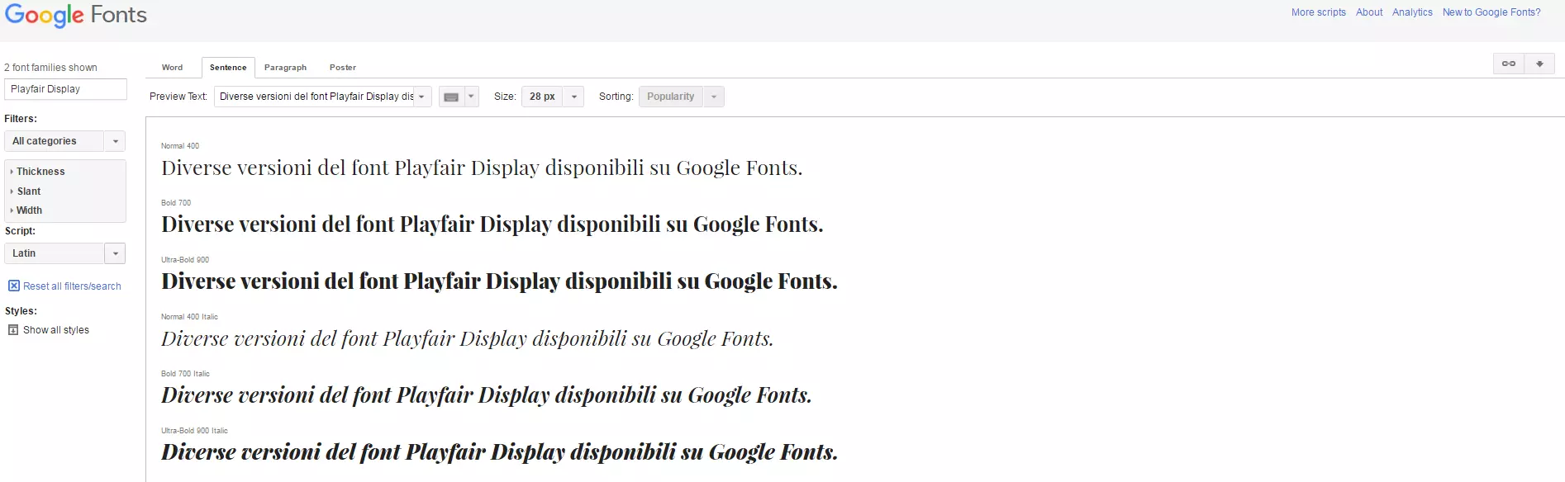Expand the Slant filter
The width and height of the screenshot is (1565, 482).
click(26, 191)
